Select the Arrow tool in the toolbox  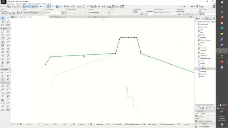tap(3, 18)
